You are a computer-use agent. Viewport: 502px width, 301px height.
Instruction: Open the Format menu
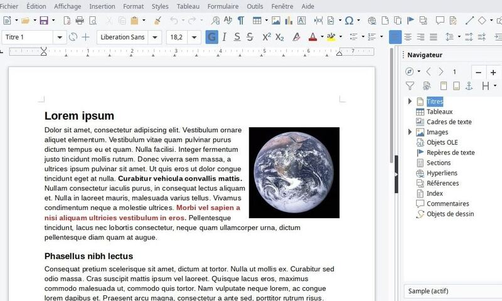click(x=133, y=6)
